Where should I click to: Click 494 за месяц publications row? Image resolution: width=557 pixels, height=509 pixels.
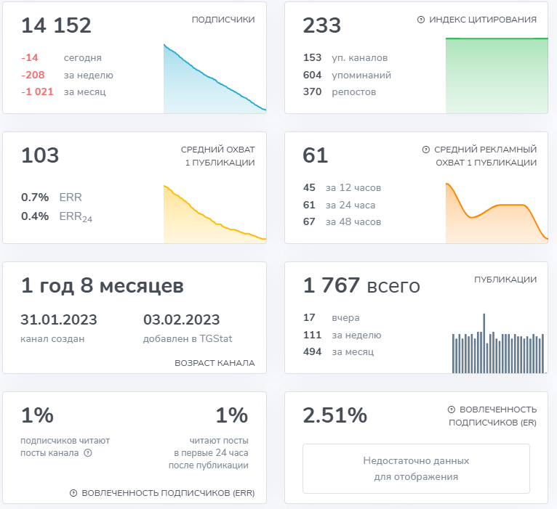pyautogui.click(x=339, y=352)
